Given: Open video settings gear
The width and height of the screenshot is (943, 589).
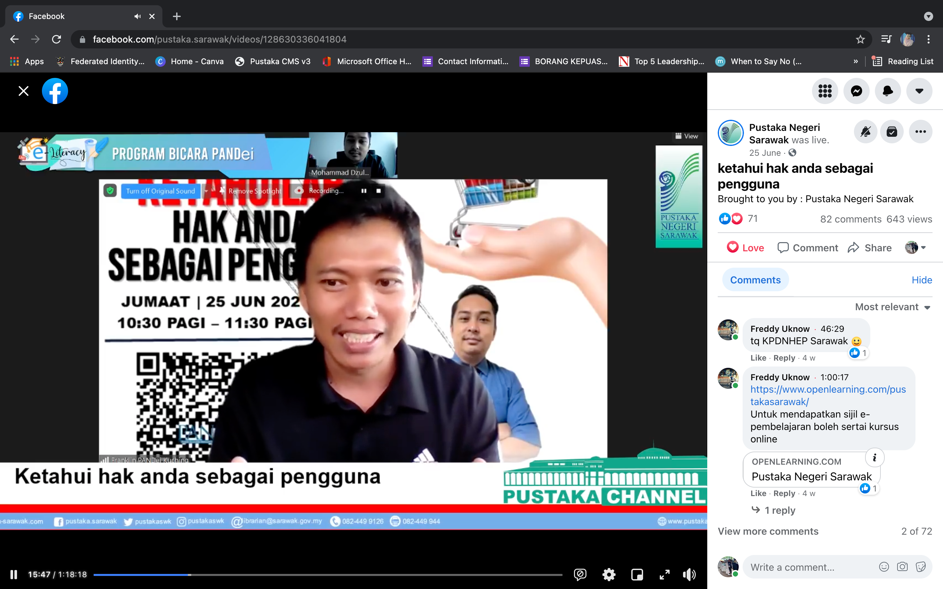Looking at the screenshot, I should (609, 574).
